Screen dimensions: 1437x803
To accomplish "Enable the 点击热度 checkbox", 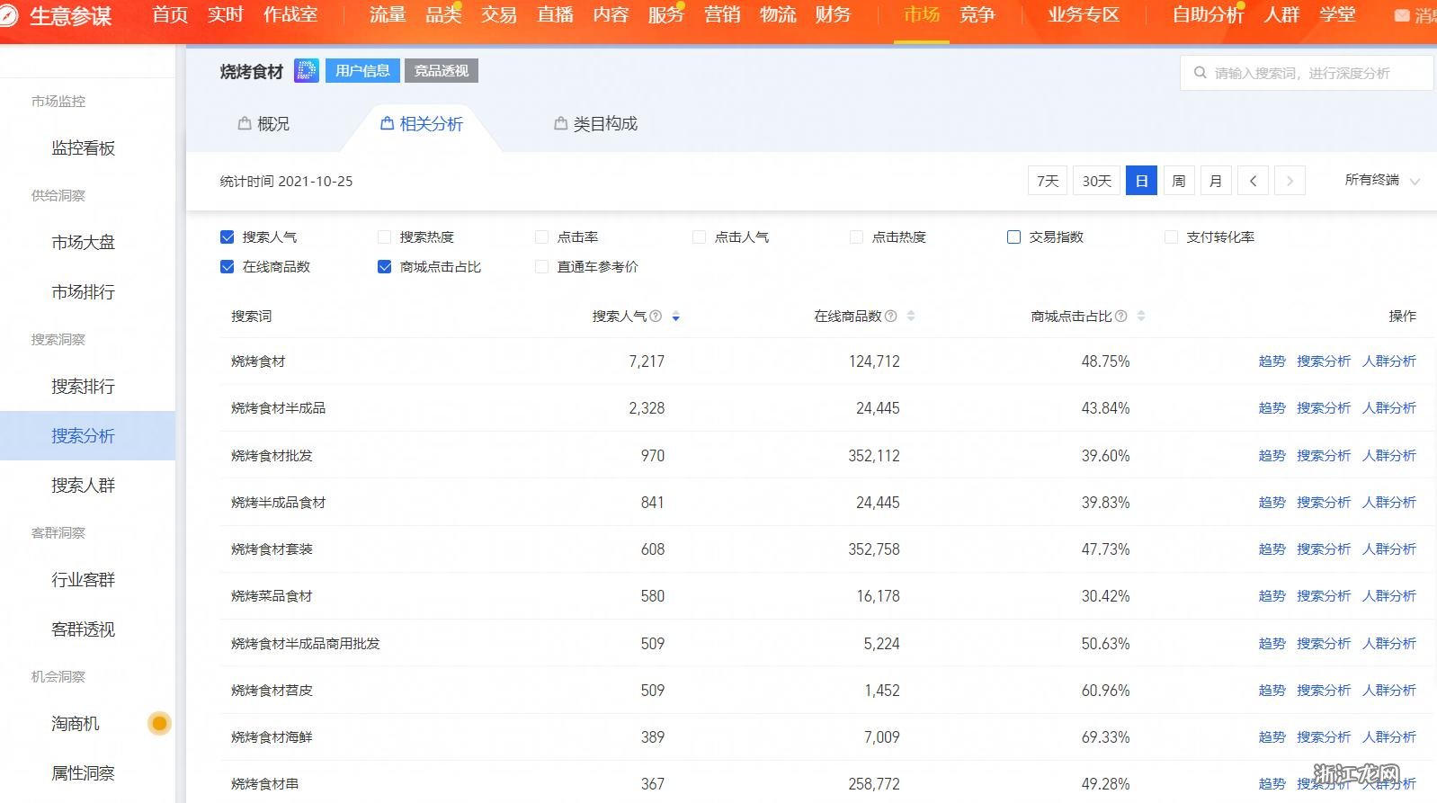I will [857, 237].
